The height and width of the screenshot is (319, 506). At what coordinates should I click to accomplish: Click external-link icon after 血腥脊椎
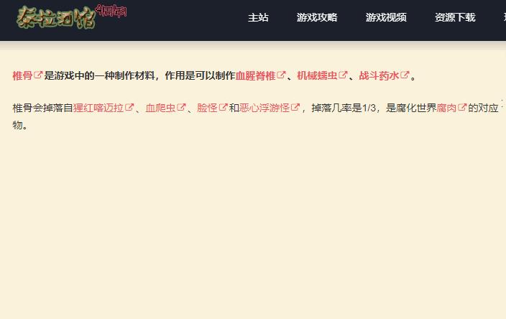click(281, 75)
